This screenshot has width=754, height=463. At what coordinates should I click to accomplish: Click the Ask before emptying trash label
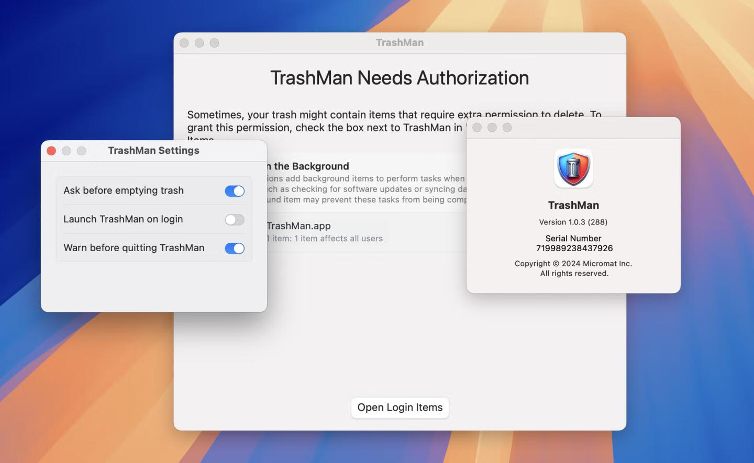(124, 190)
